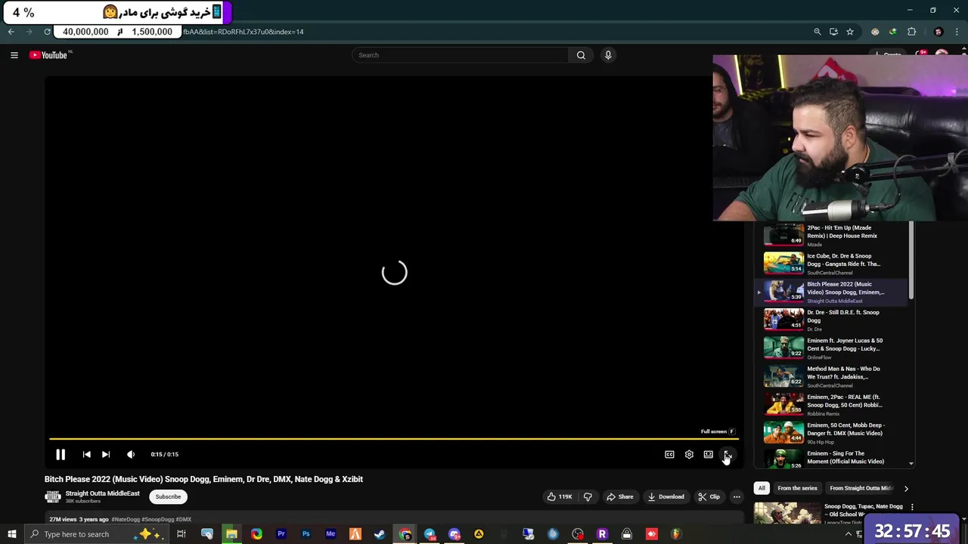Show more filter chips with the right chevron
This screenshot has width=968, height=544.
906,488
